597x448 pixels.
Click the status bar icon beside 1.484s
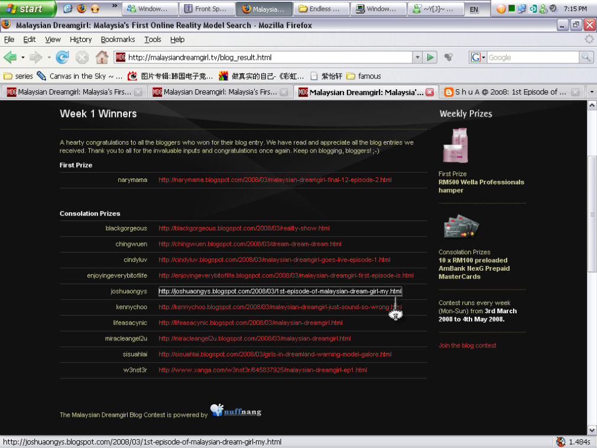560,441
